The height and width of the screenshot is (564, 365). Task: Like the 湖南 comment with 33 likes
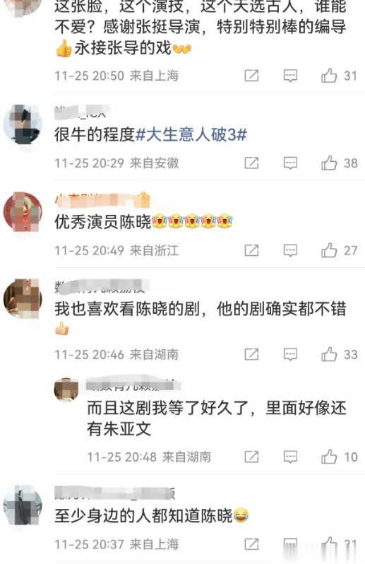pyautogui.click(x=329, y=354)
